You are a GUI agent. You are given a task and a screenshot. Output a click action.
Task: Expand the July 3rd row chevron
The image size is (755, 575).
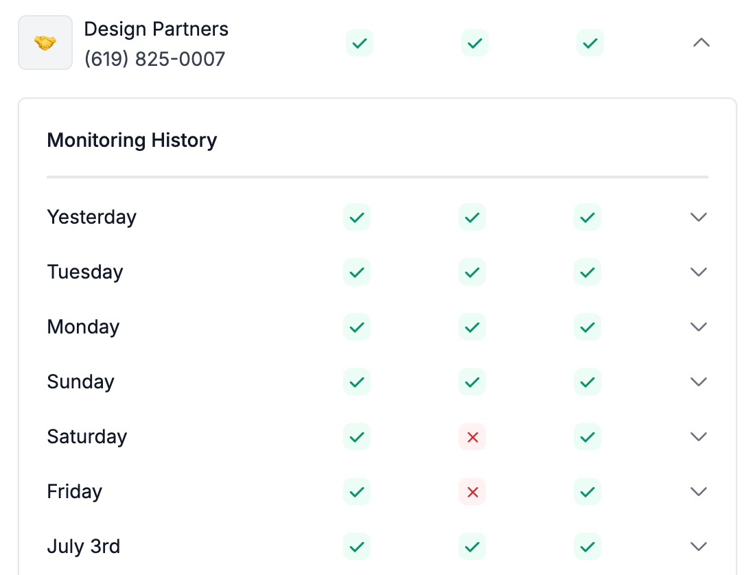(698, 546)
